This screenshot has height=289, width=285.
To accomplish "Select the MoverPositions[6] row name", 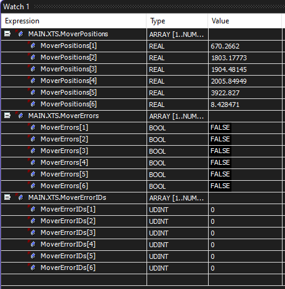I will coord(68,104).
